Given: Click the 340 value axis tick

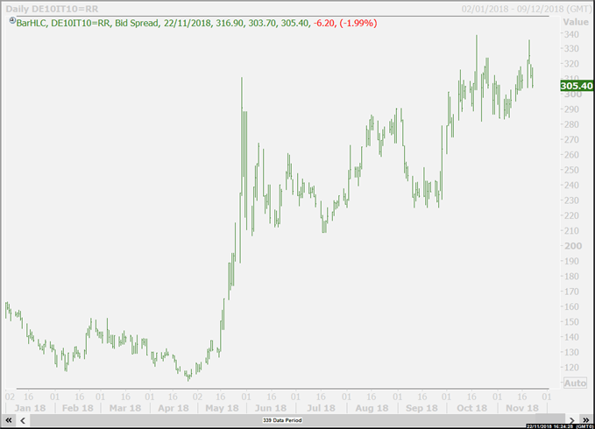Looking at the screenshot, I should (572, 34).
